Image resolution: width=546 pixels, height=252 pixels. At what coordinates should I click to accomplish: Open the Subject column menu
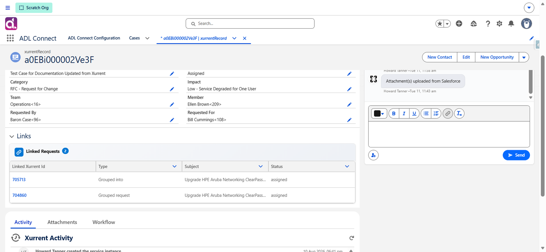pos(261,167)
